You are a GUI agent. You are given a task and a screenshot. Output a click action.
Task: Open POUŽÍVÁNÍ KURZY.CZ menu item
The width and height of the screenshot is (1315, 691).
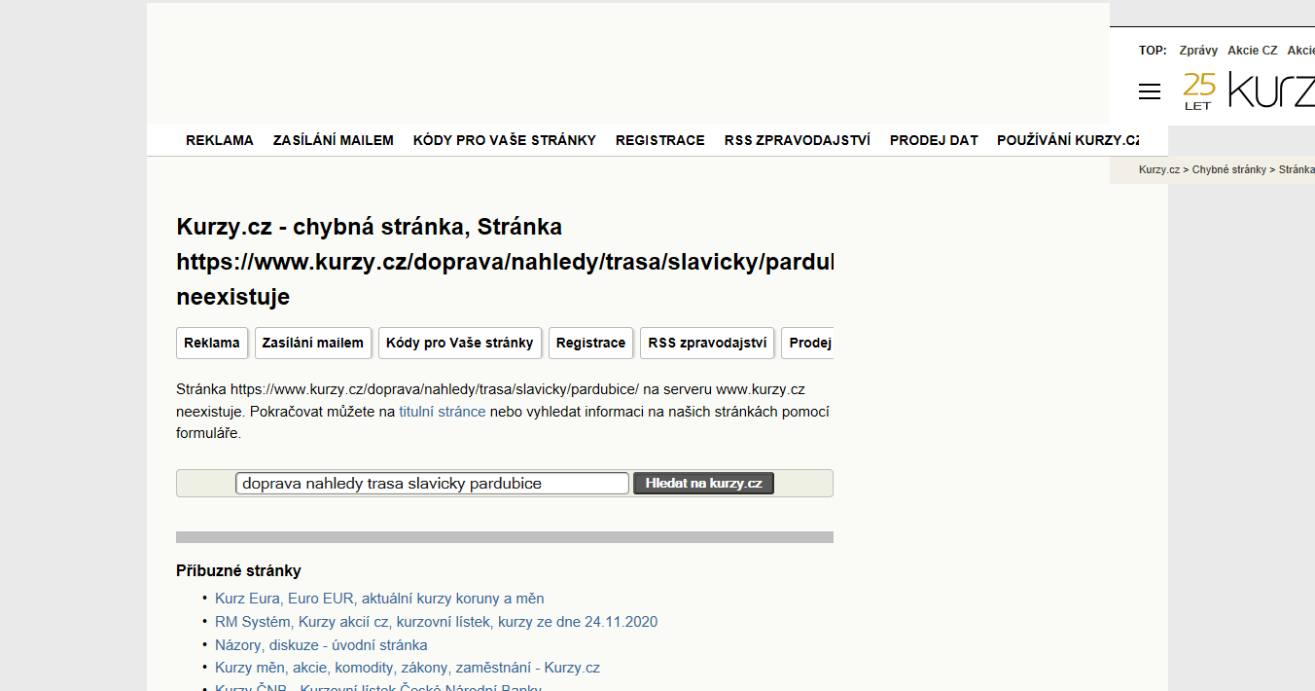click(x=1068, y=140)
